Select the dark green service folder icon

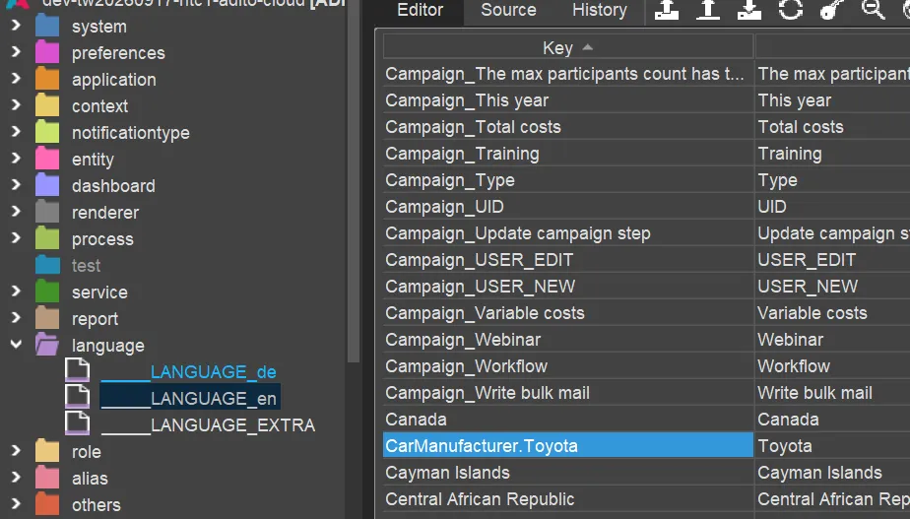(x=47, y=292)
